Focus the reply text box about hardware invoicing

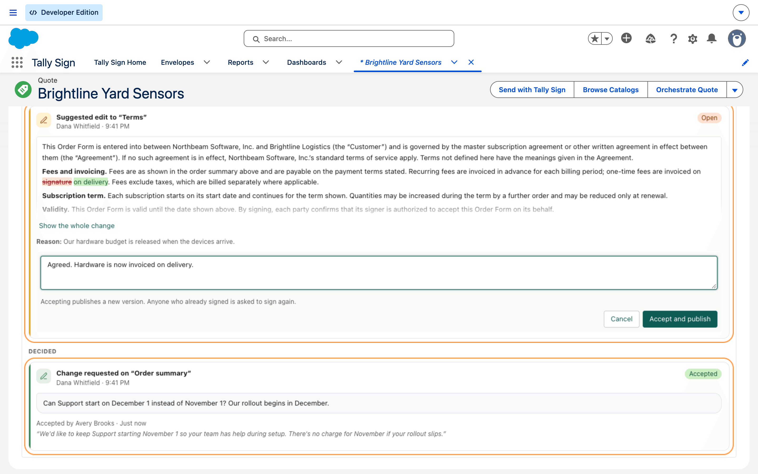[379, 273]
